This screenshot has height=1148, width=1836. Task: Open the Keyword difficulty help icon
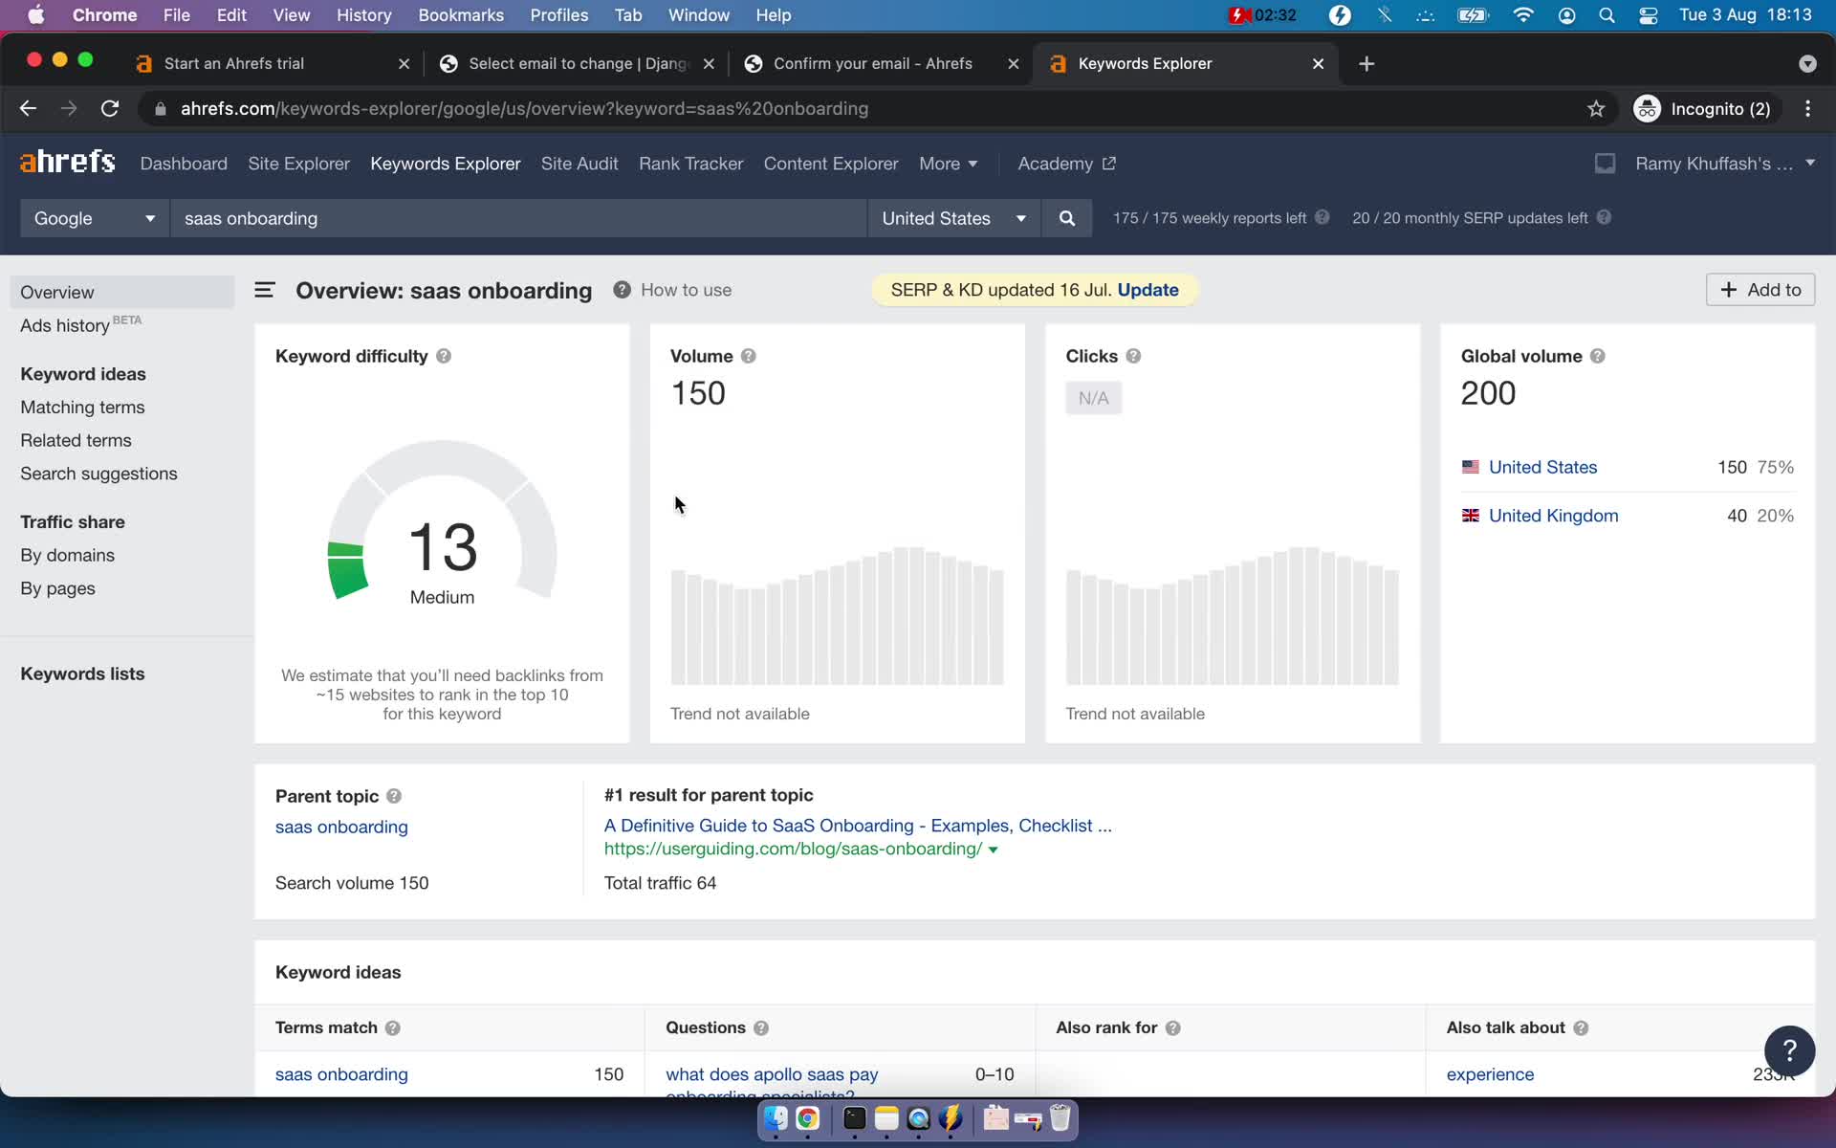coord(444,356)
